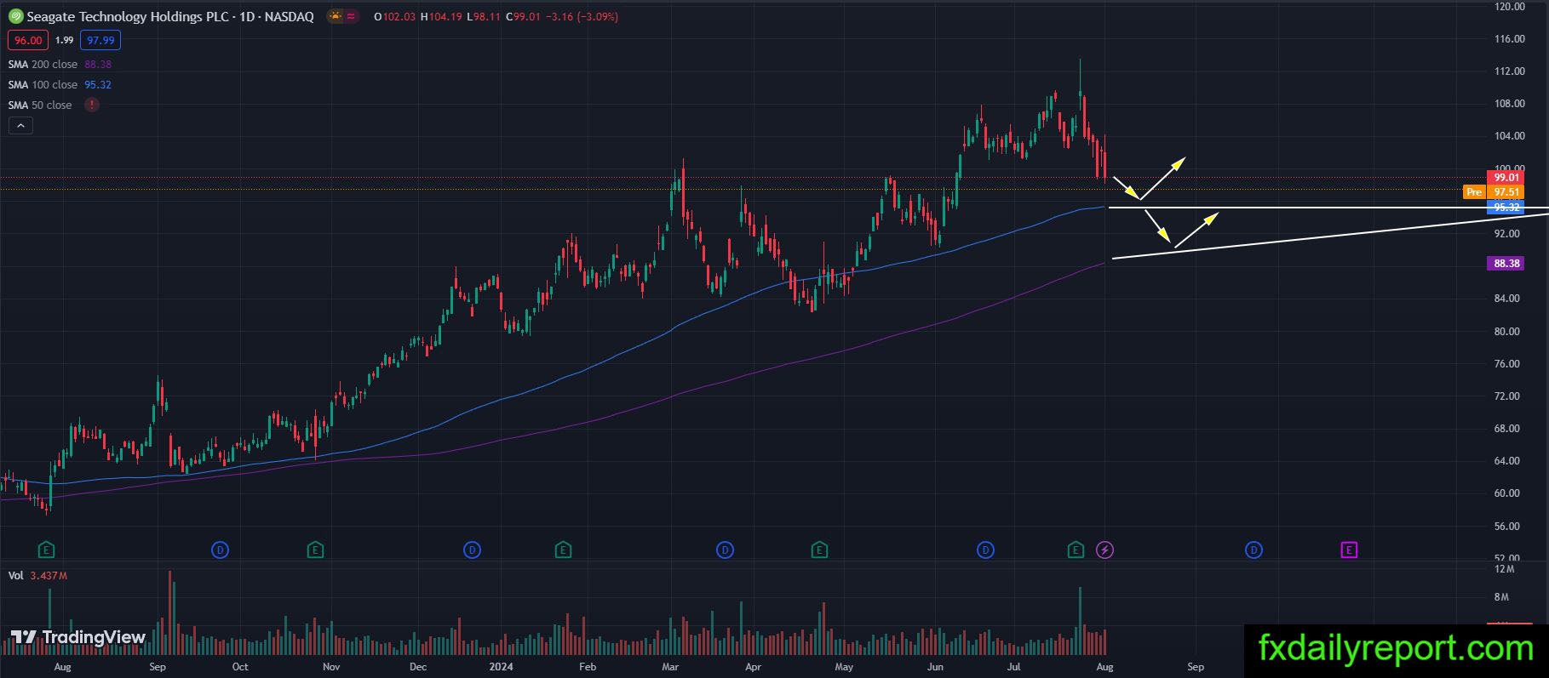Click the Seagate symbol logo icon
The image size is (1549, 678).
(x=15, y=16)
